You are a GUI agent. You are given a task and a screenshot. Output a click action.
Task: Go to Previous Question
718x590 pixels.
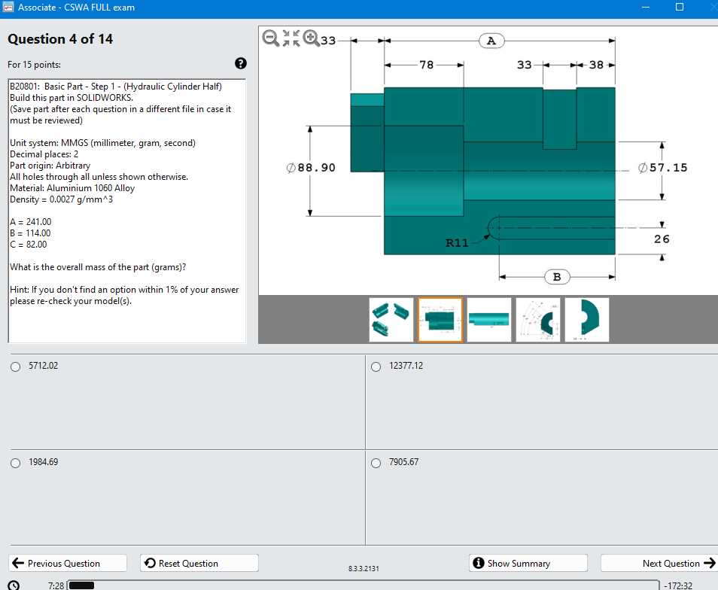67,563
